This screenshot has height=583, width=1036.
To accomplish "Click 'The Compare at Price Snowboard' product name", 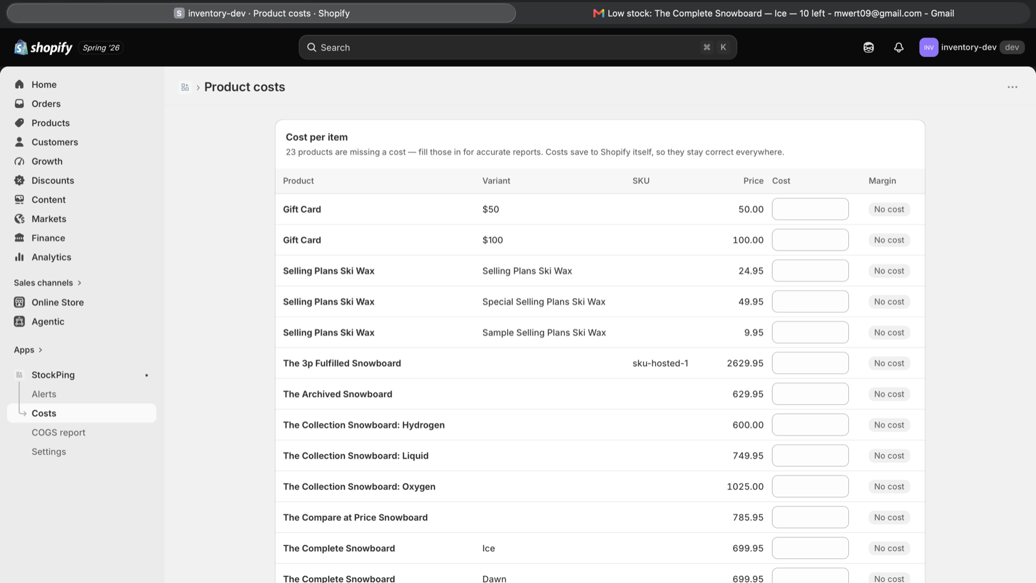I will (x=355, y=518).
